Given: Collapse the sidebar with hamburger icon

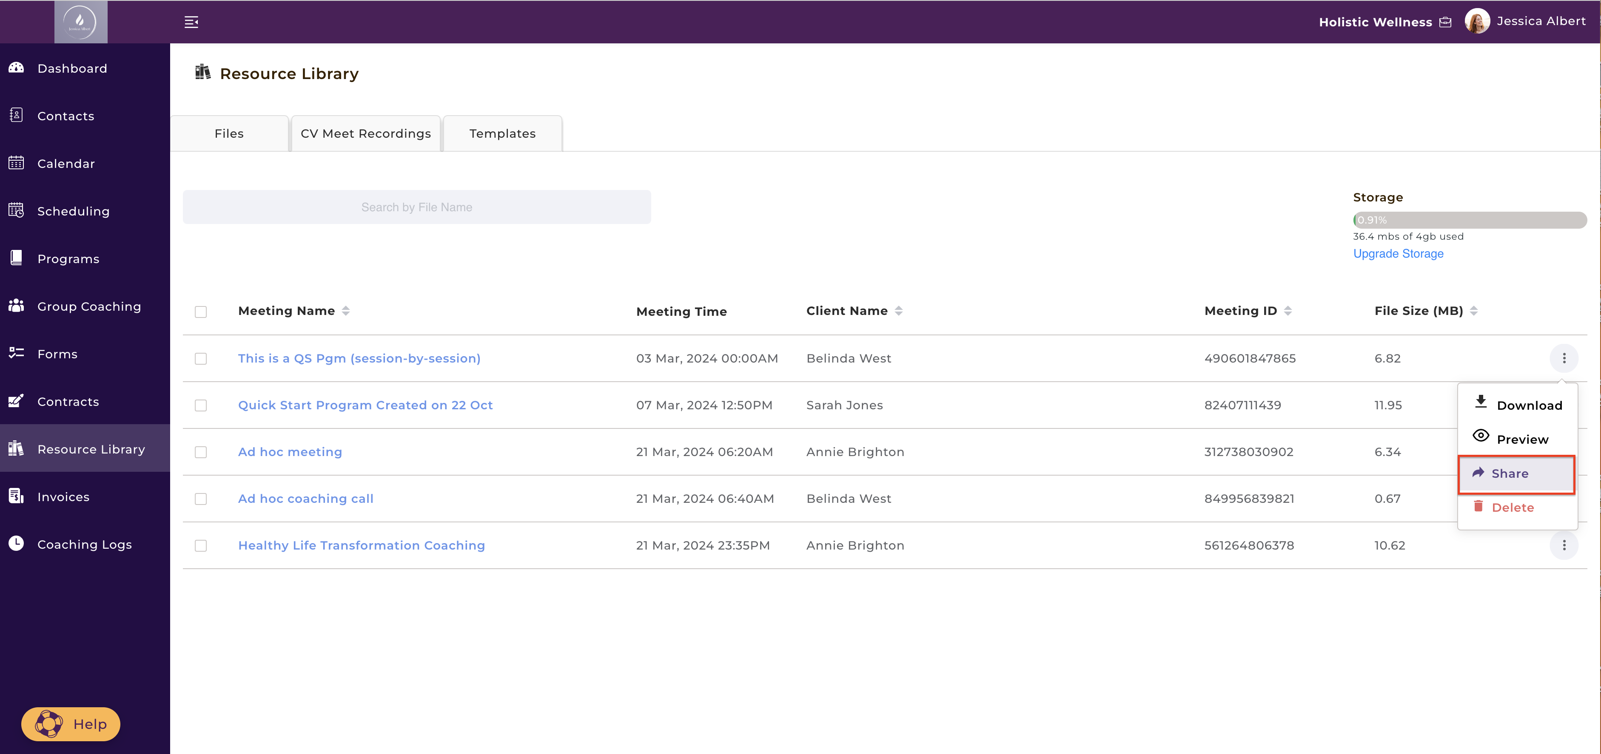Looking at the screenshot, I should pos(191,23).
